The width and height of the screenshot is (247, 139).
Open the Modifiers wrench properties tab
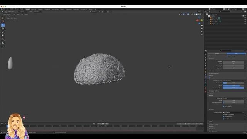[206, 75]
